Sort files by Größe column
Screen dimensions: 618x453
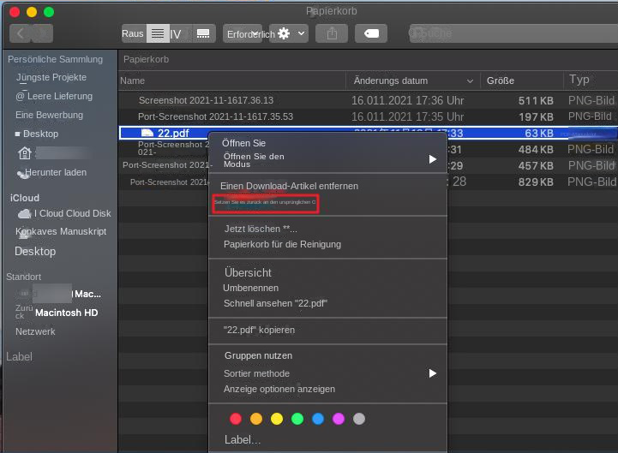click(x=501, y=80)
